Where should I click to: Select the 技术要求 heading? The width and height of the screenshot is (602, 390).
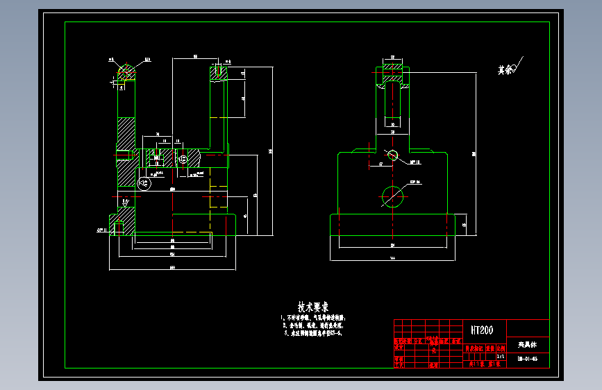[313, 307]
